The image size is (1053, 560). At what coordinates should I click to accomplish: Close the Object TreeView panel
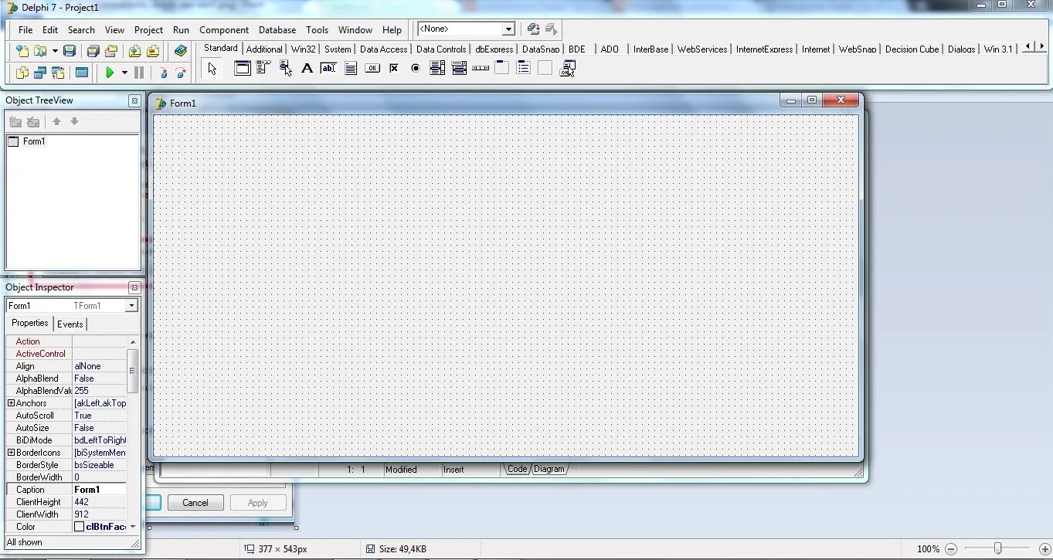(x=134, y=100)
